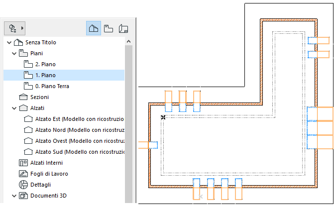Switch to Layout Book icon

(123, 28)
